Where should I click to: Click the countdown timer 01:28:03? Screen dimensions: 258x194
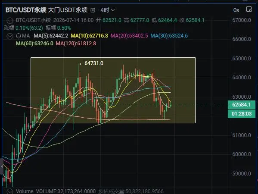[241, 114]
